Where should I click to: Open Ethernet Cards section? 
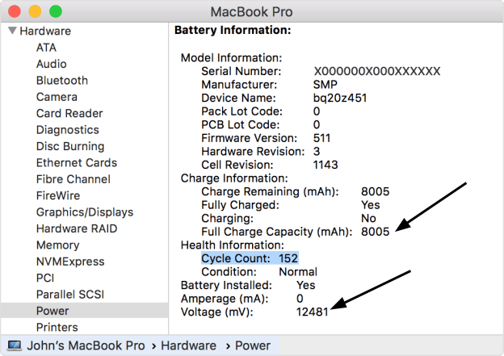(77, 162)
